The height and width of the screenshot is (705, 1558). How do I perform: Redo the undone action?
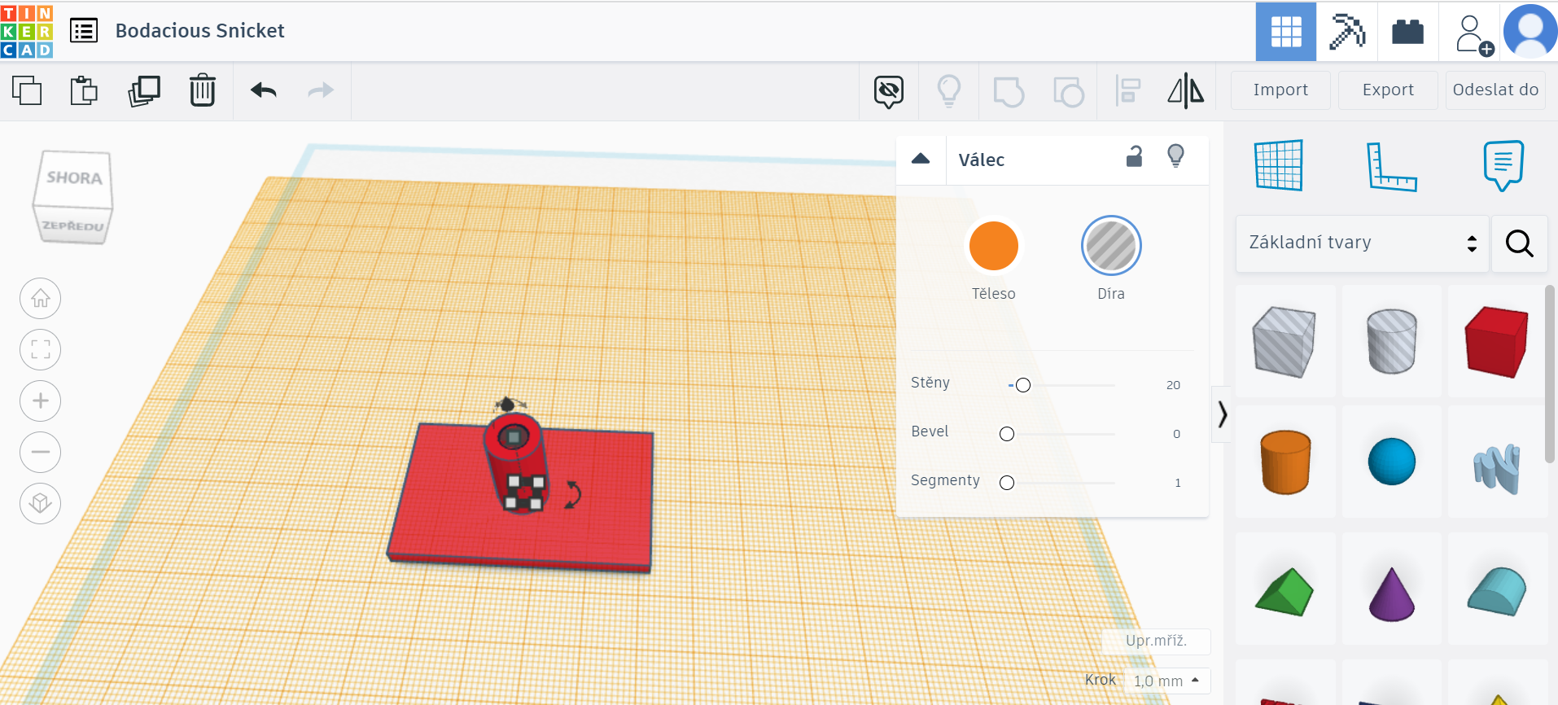[321, 90]
